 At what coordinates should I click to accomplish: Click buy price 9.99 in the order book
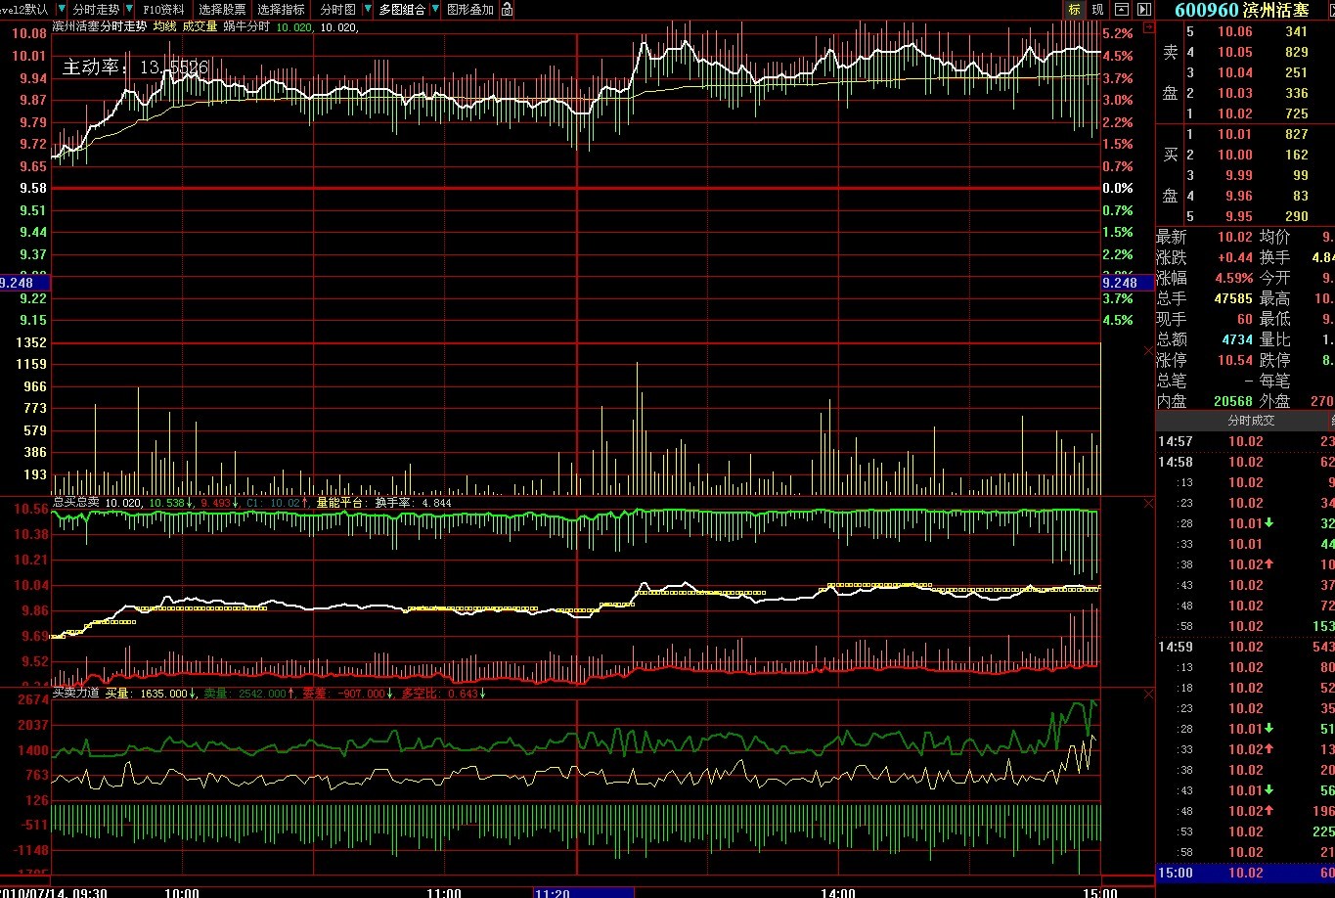1239,175
